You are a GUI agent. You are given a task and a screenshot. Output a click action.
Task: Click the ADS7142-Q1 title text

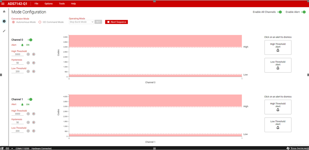point(18,4)
